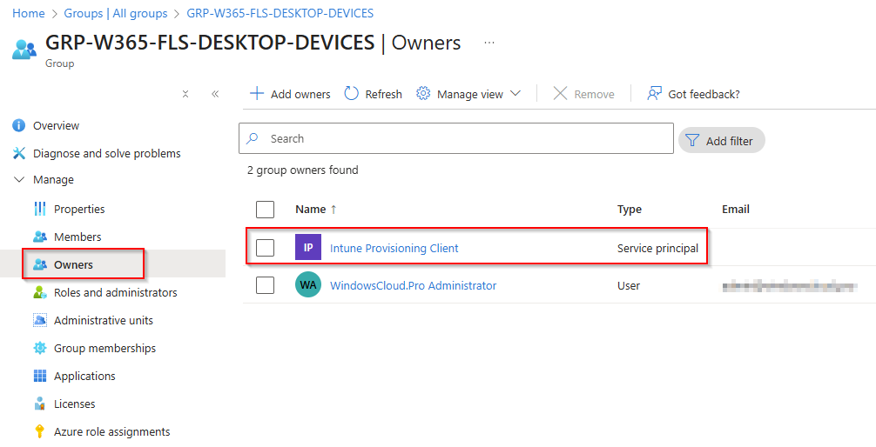This screenshot has height=447, width=876.
Task: Click the Add owners plus icon
Action: click(x=257, y=94)
